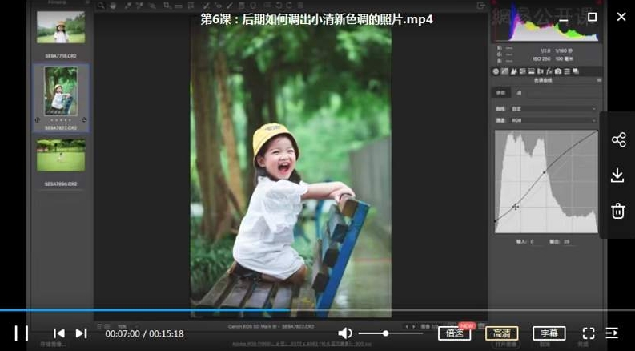Click the Camera Raw toolbar trash icon
635x351 pixels.
click(300, 6)
